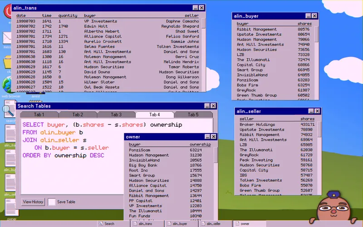Open the search magnifier desktop icon
The height and width of the screenshot is (227, 363).
[x=9, y=109]
